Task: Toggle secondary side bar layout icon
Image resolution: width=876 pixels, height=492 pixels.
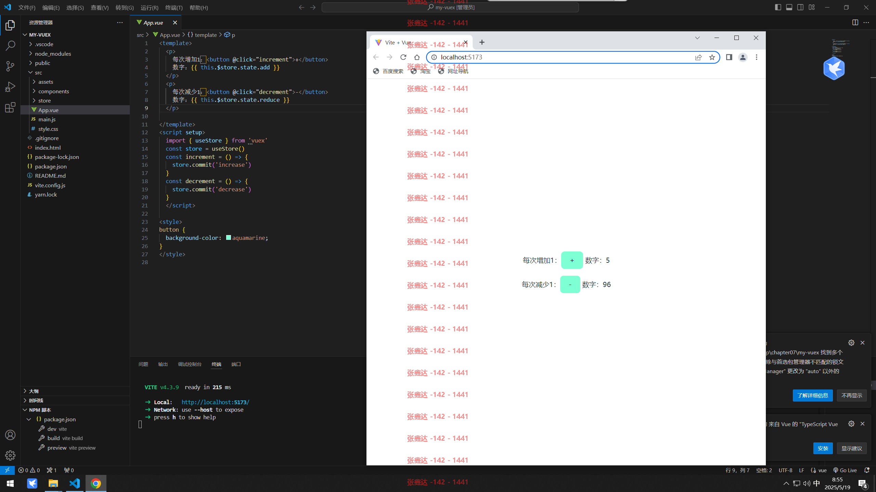Action: pos(800,8)
